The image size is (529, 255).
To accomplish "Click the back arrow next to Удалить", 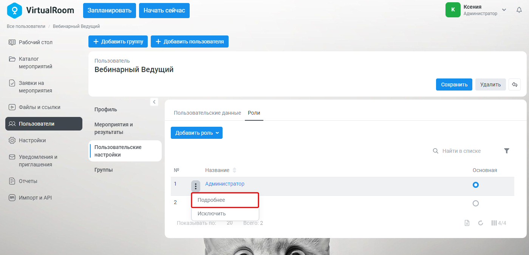I will 515,84.
